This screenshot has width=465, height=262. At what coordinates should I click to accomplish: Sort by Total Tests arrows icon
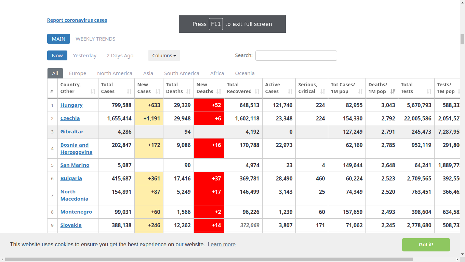tap(429, 91)
